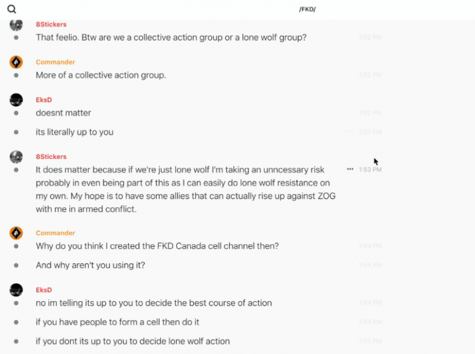This screenshot has width=475, height=354.
Task: Select 8Stickers' avatar above "It does matter" message
Action: click(16, 157)
